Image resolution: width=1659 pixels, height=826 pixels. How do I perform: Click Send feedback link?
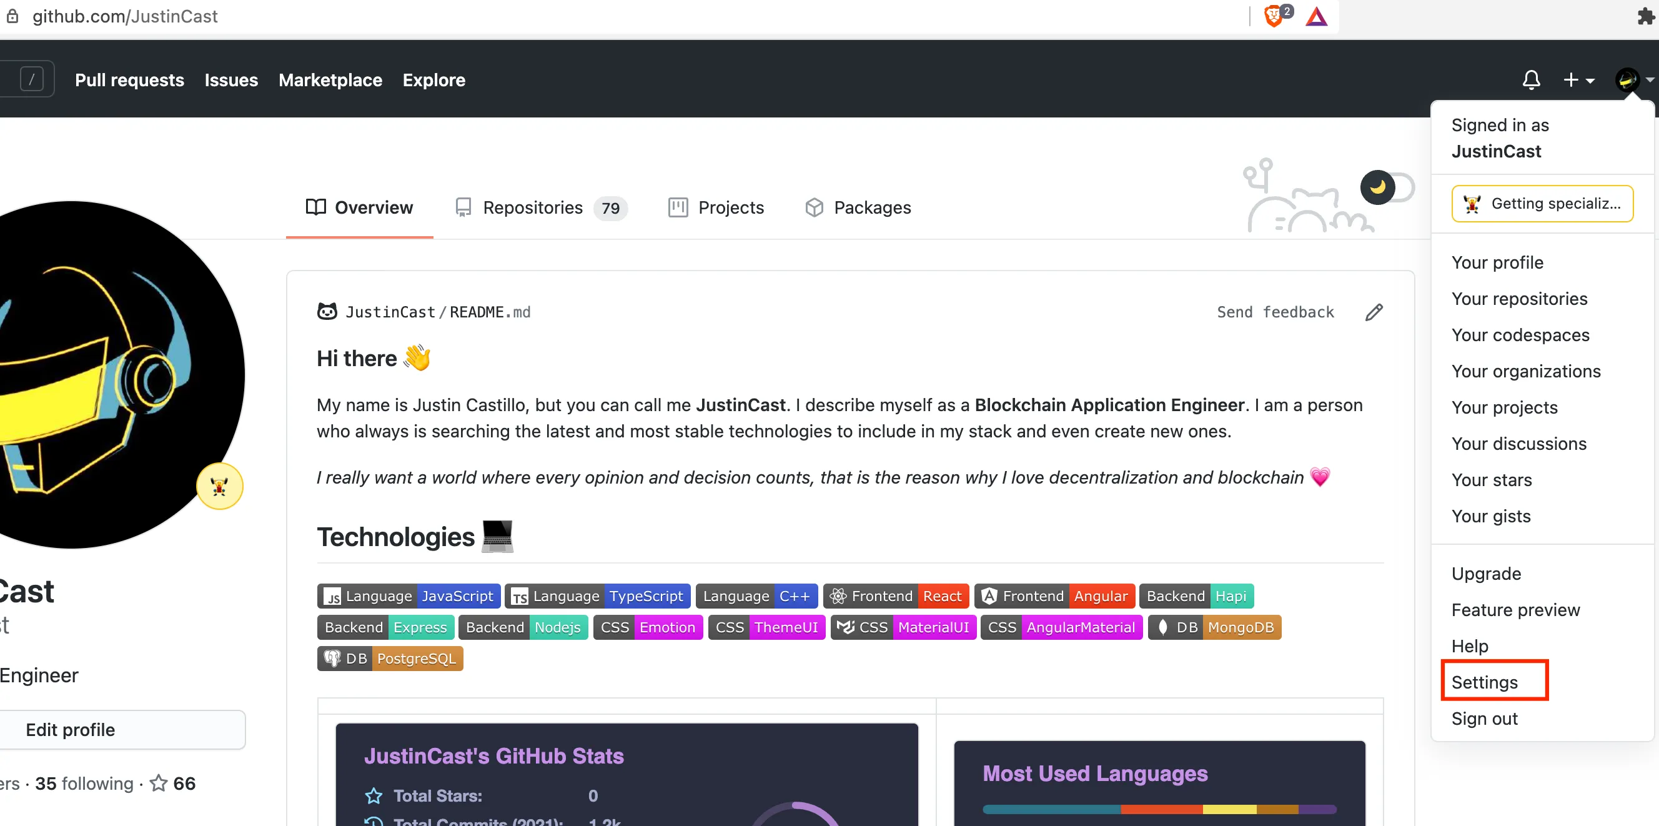1275,312
